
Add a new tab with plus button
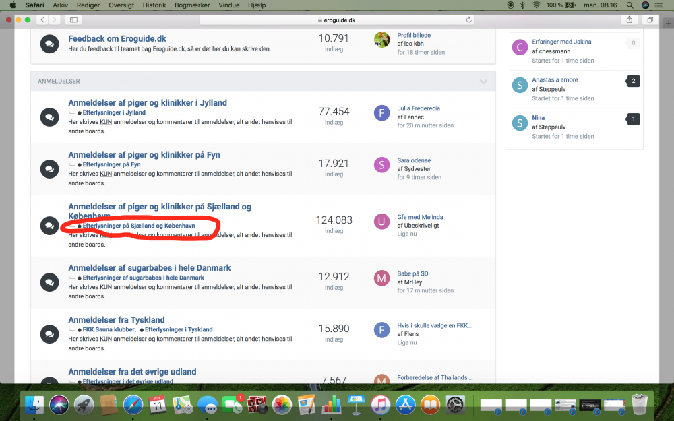669,23
